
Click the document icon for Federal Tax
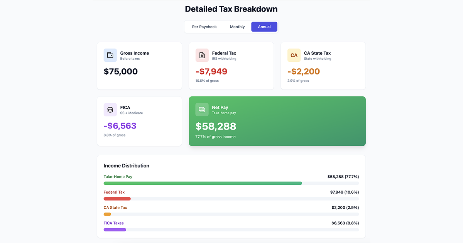point(202,55)
